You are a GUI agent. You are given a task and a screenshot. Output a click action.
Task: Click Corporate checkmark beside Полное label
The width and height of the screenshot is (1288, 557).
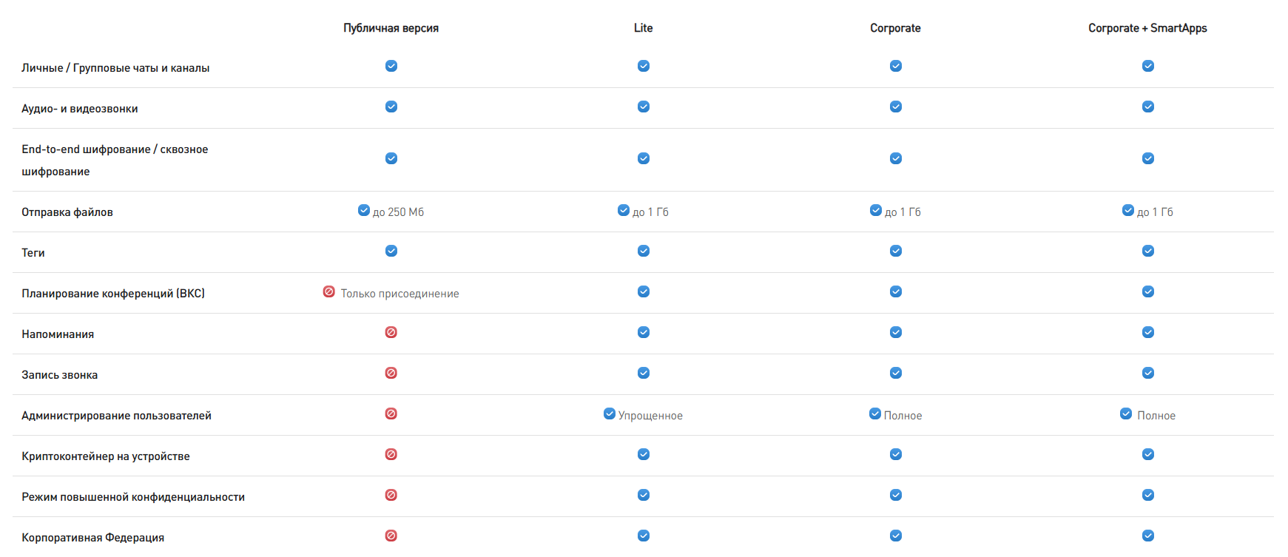tap(875, 413)
